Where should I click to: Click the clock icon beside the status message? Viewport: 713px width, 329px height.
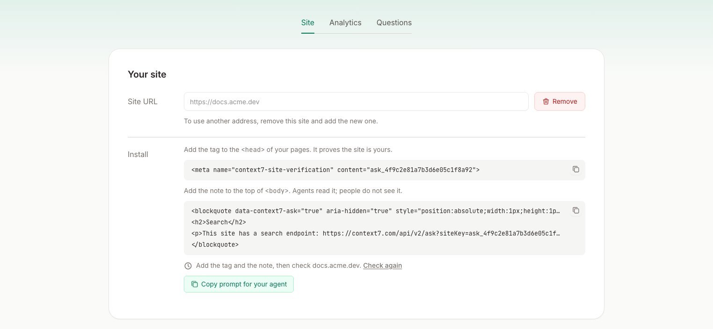[188, 266]
